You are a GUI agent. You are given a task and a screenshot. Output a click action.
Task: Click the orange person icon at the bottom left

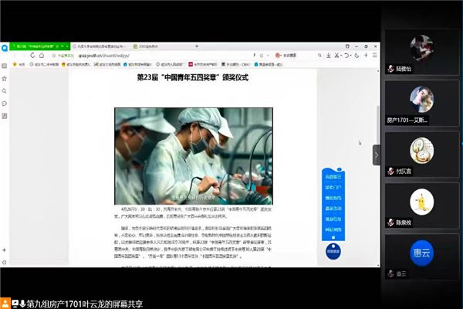[x=5, y=304]
